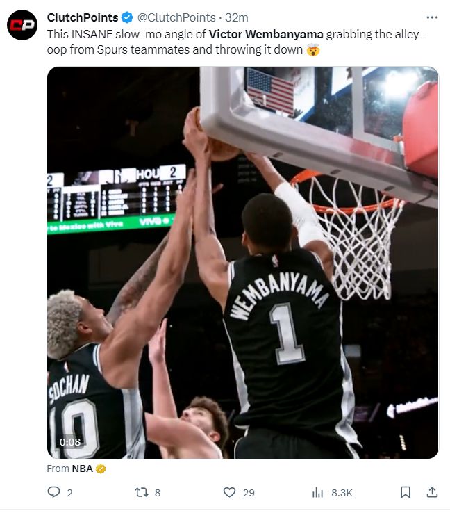
Task: Repost the post using the arrows icon
Action: (141, 492)
